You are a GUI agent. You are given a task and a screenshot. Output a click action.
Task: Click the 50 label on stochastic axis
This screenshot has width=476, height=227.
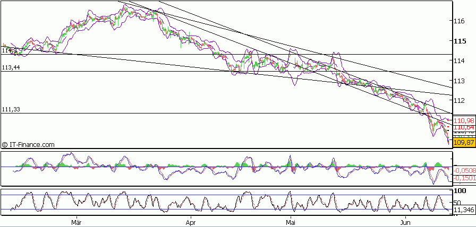coord(457,203)
